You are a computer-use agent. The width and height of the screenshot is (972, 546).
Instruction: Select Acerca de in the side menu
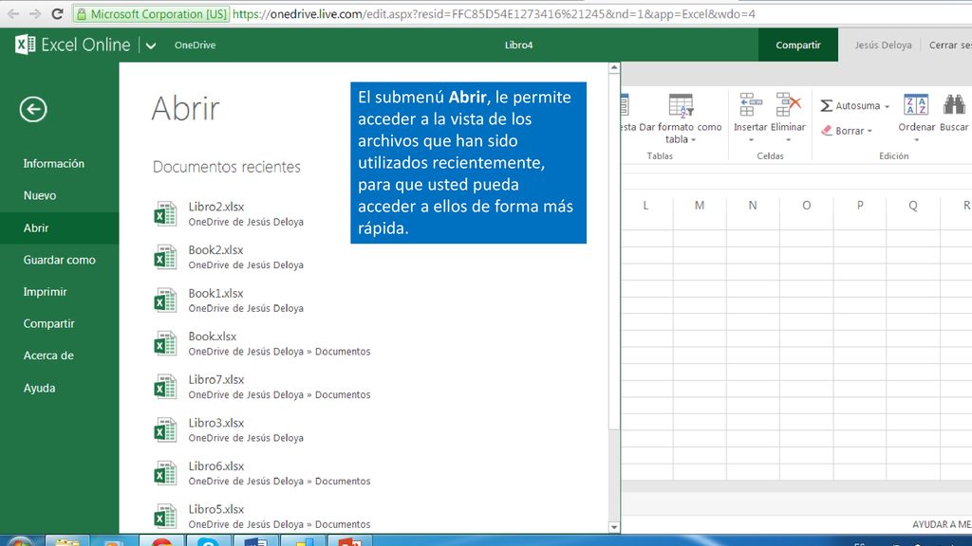point(48,355)
